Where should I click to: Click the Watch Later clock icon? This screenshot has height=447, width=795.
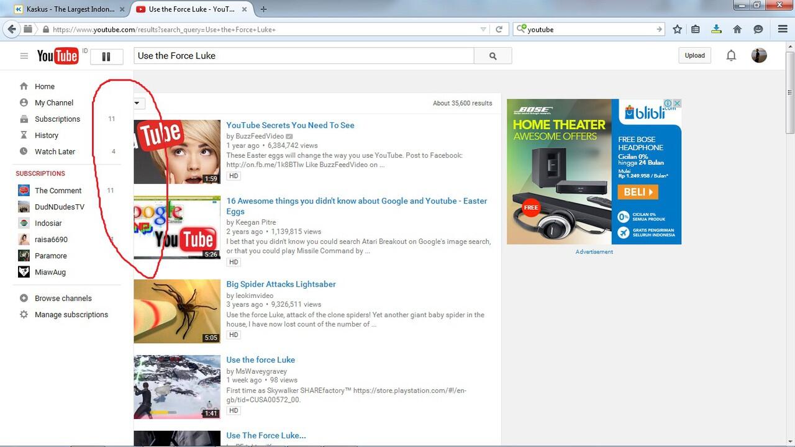coord(24,151)
